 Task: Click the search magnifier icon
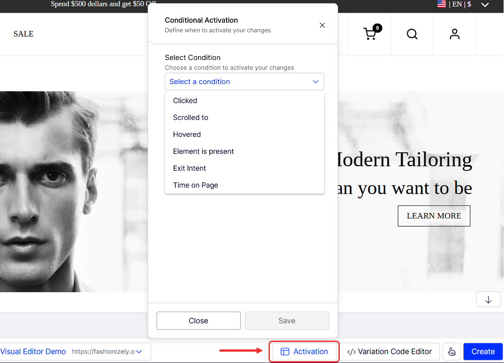click(x=412, y=34)
